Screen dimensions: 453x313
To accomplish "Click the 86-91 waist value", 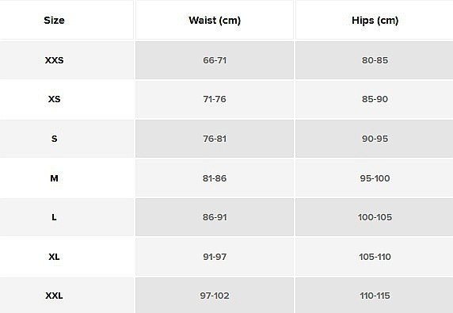I will point(215,217).
